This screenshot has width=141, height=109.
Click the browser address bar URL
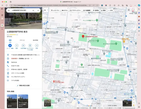pos(50,5)
